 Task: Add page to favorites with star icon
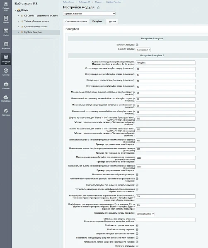point(98,7)
